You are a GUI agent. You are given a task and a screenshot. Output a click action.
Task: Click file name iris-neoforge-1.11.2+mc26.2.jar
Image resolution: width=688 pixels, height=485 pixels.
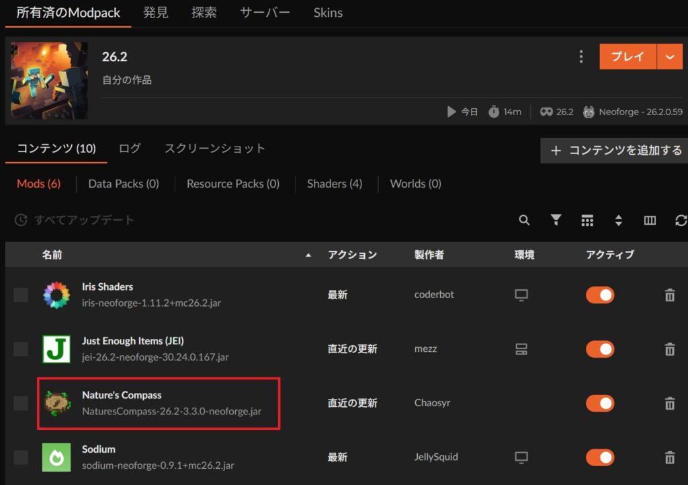pyautogui.click(x=151, y=303)
